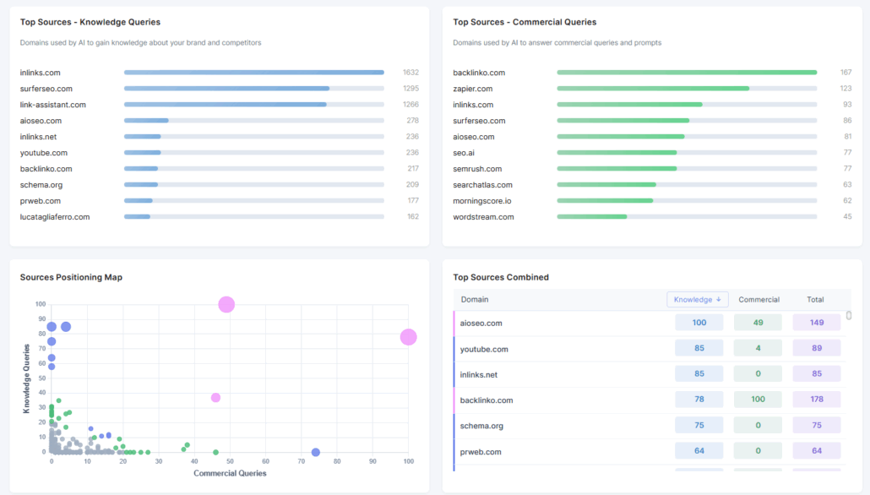
Task: Click the topmost large pink bubble on the map
Action: tap(226, 304)
